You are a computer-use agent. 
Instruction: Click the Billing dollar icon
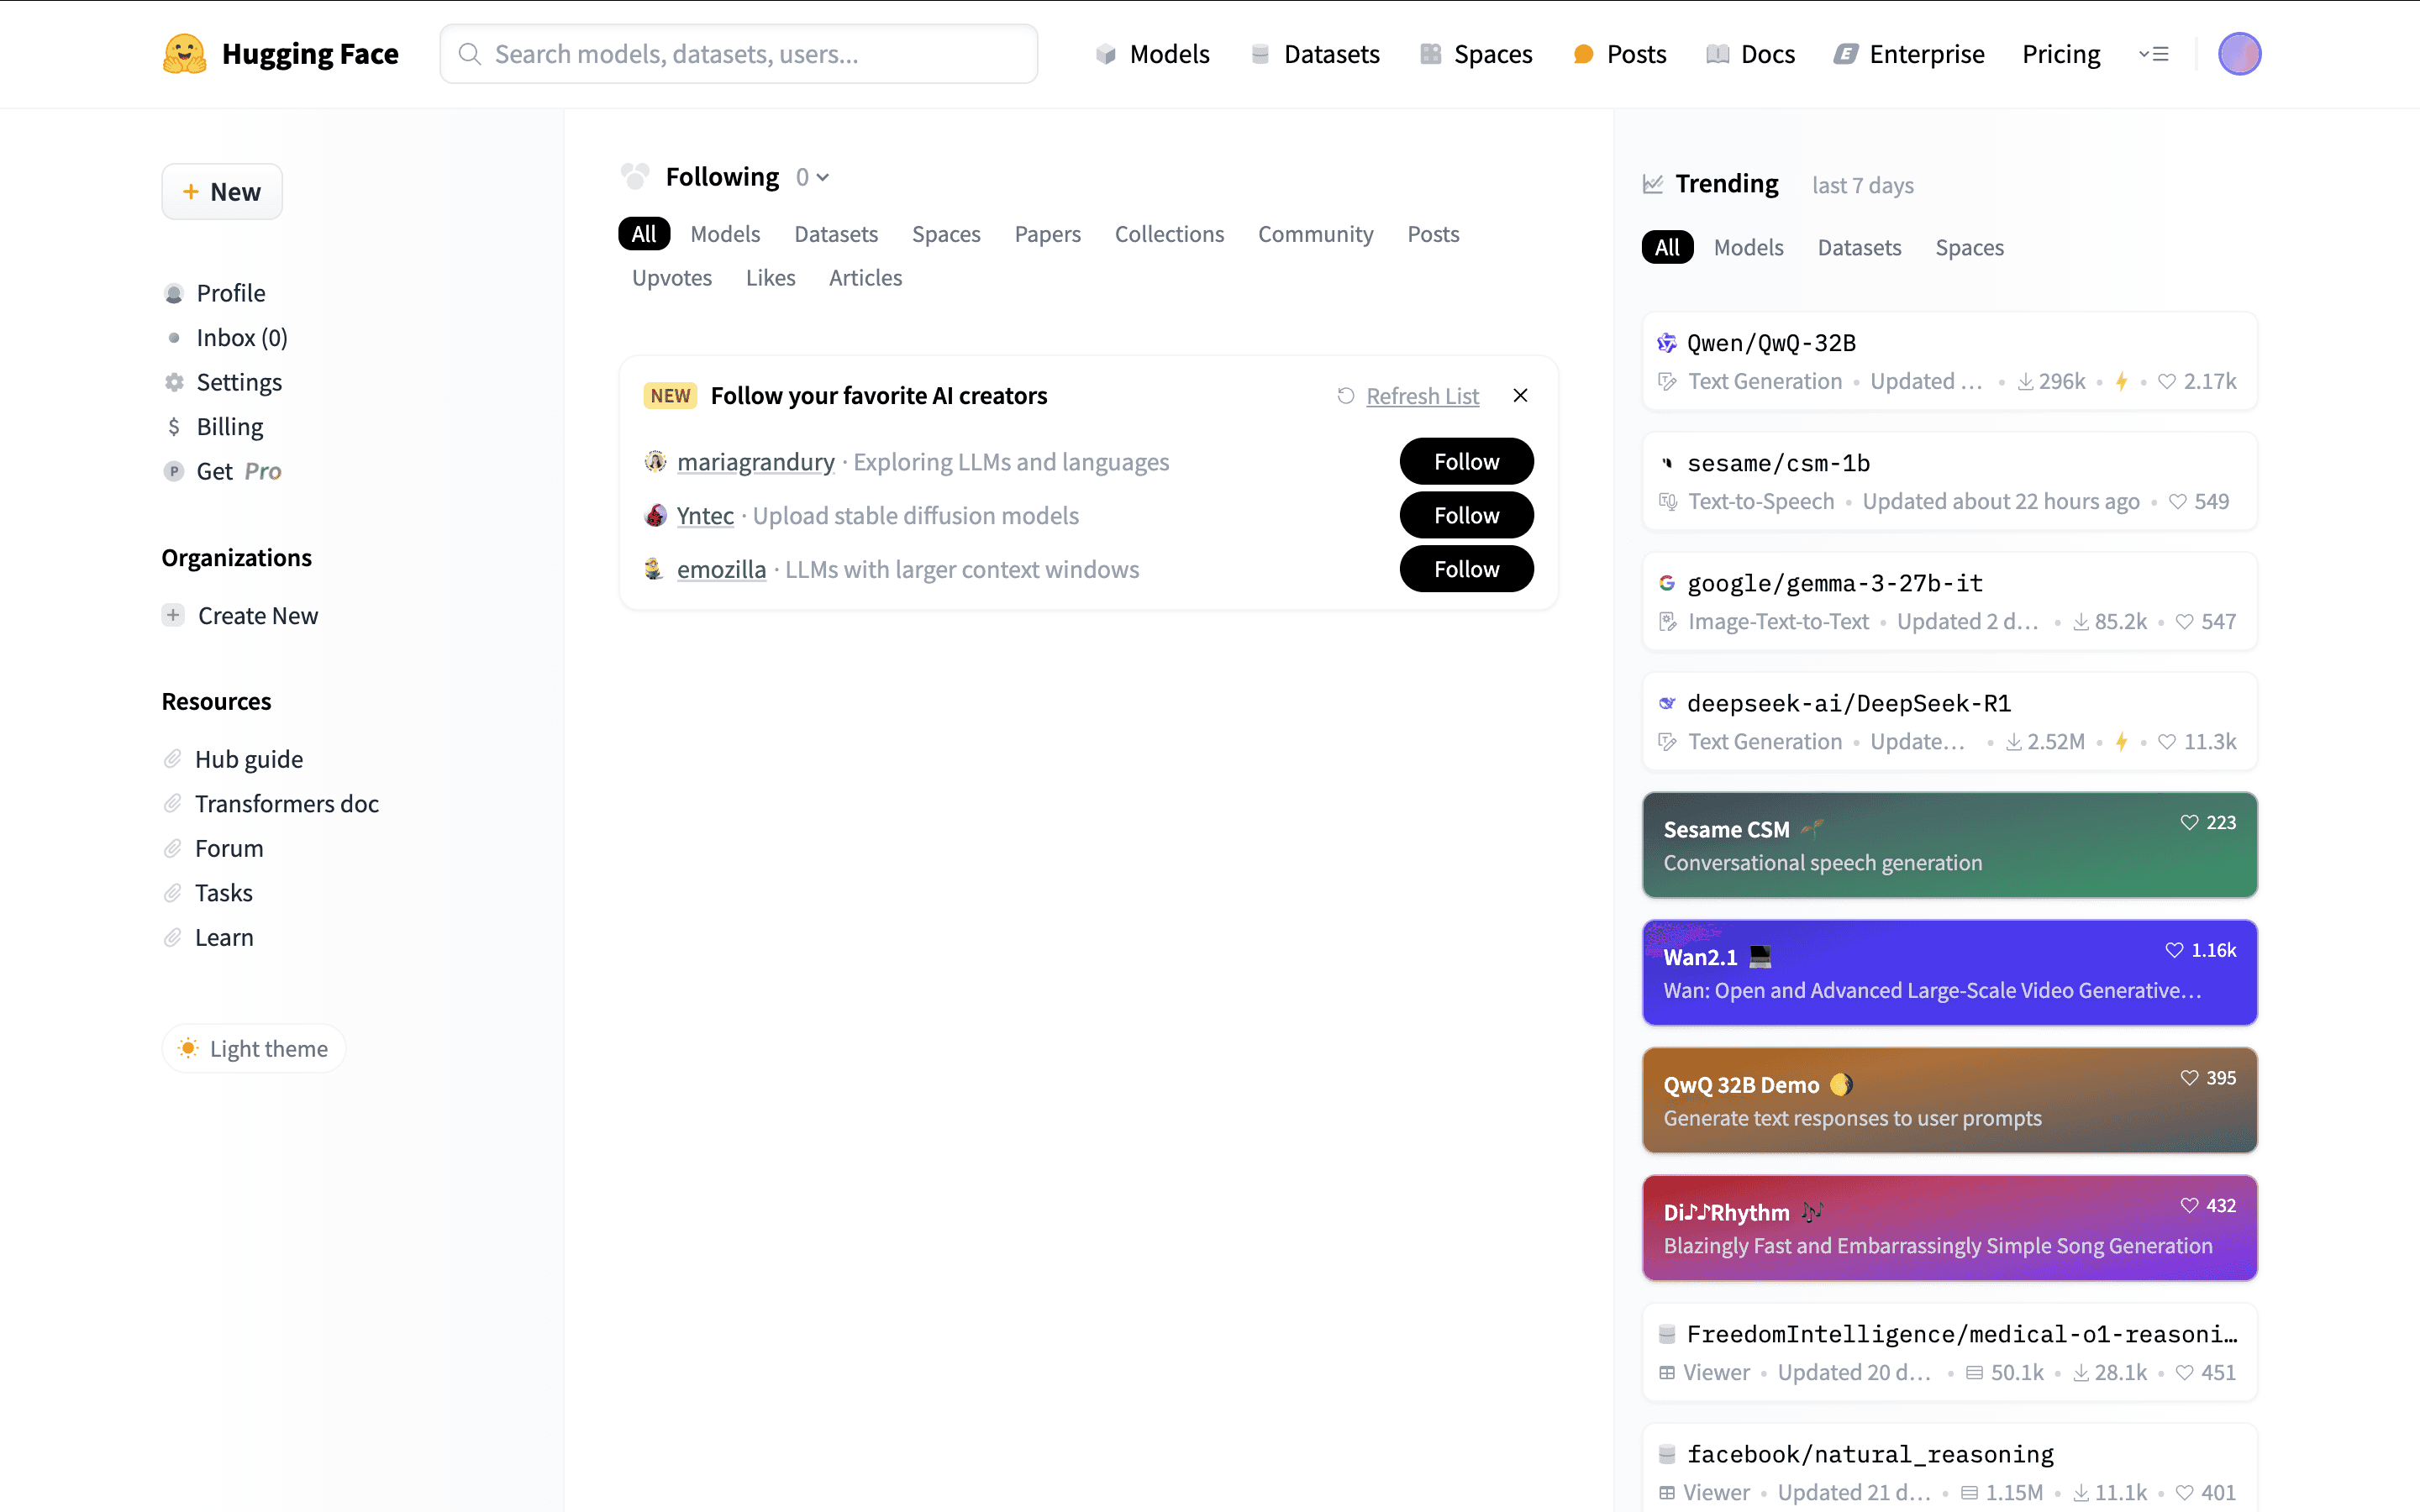[174, 427]
